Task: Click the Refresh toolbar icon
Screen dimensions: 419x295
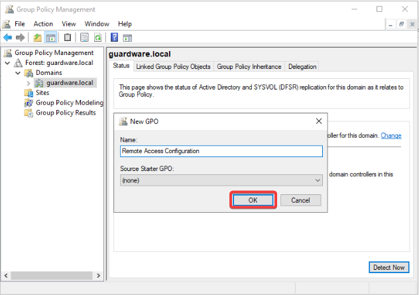Action: [x=98, y=37]
